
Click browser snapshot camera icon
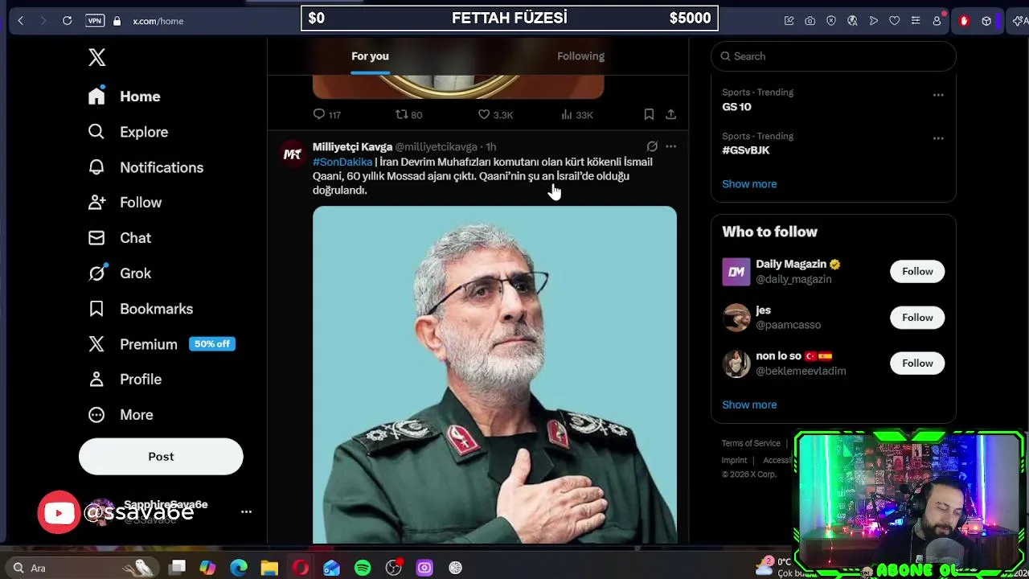(810, 21)
